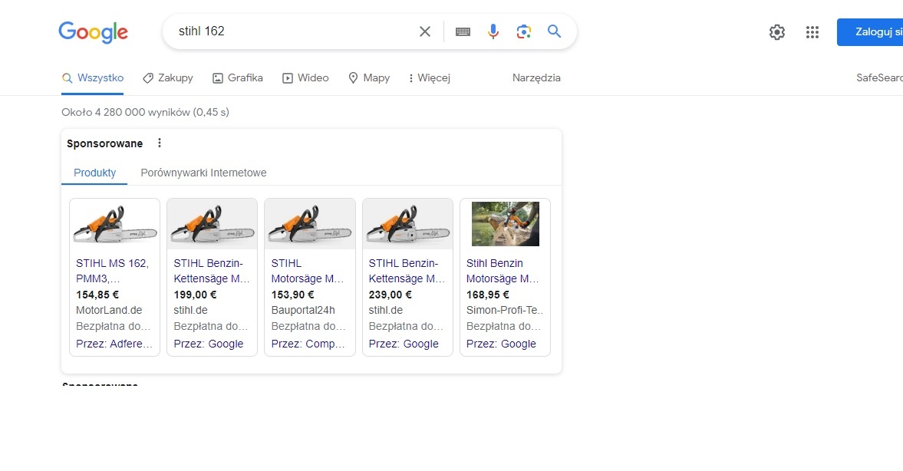Open the Wideo tab
This screenshot has width=903, height=471.
point(305,77)
